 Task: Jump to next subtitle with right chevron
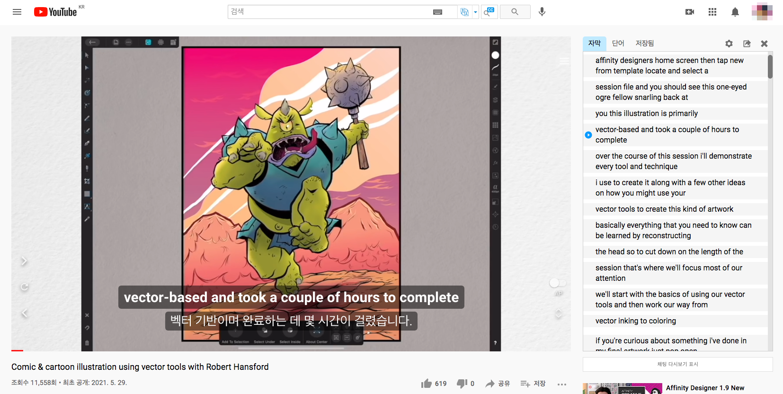point(24,261)
